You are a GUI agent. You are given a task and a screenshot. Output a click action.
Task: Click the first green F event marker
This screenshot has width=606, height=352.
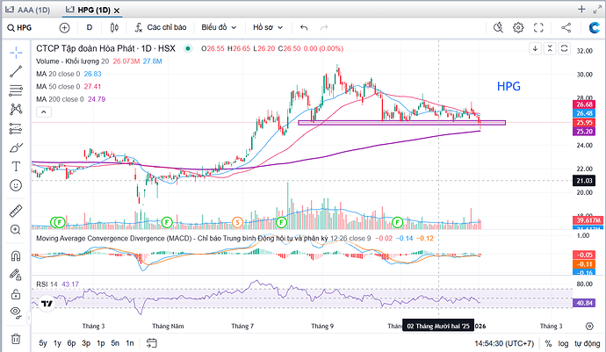click(59, 222)
